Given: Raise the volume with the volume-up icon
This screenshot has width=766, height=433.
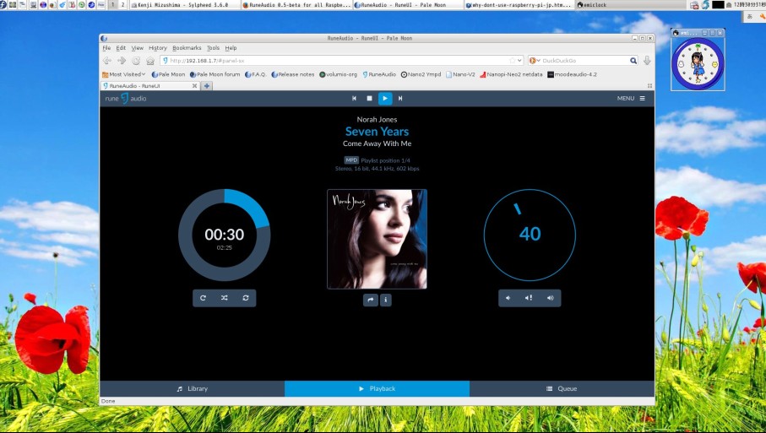Looking at the screenshot, I should point(551,298).
